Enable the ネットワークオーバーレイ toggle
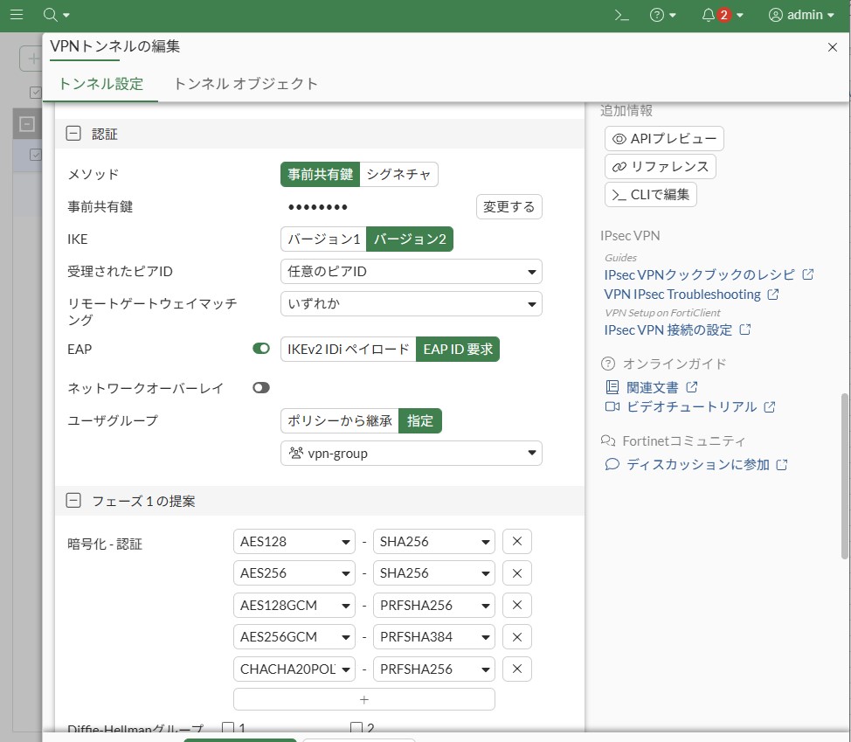851x742 pixels. point(260,387)
